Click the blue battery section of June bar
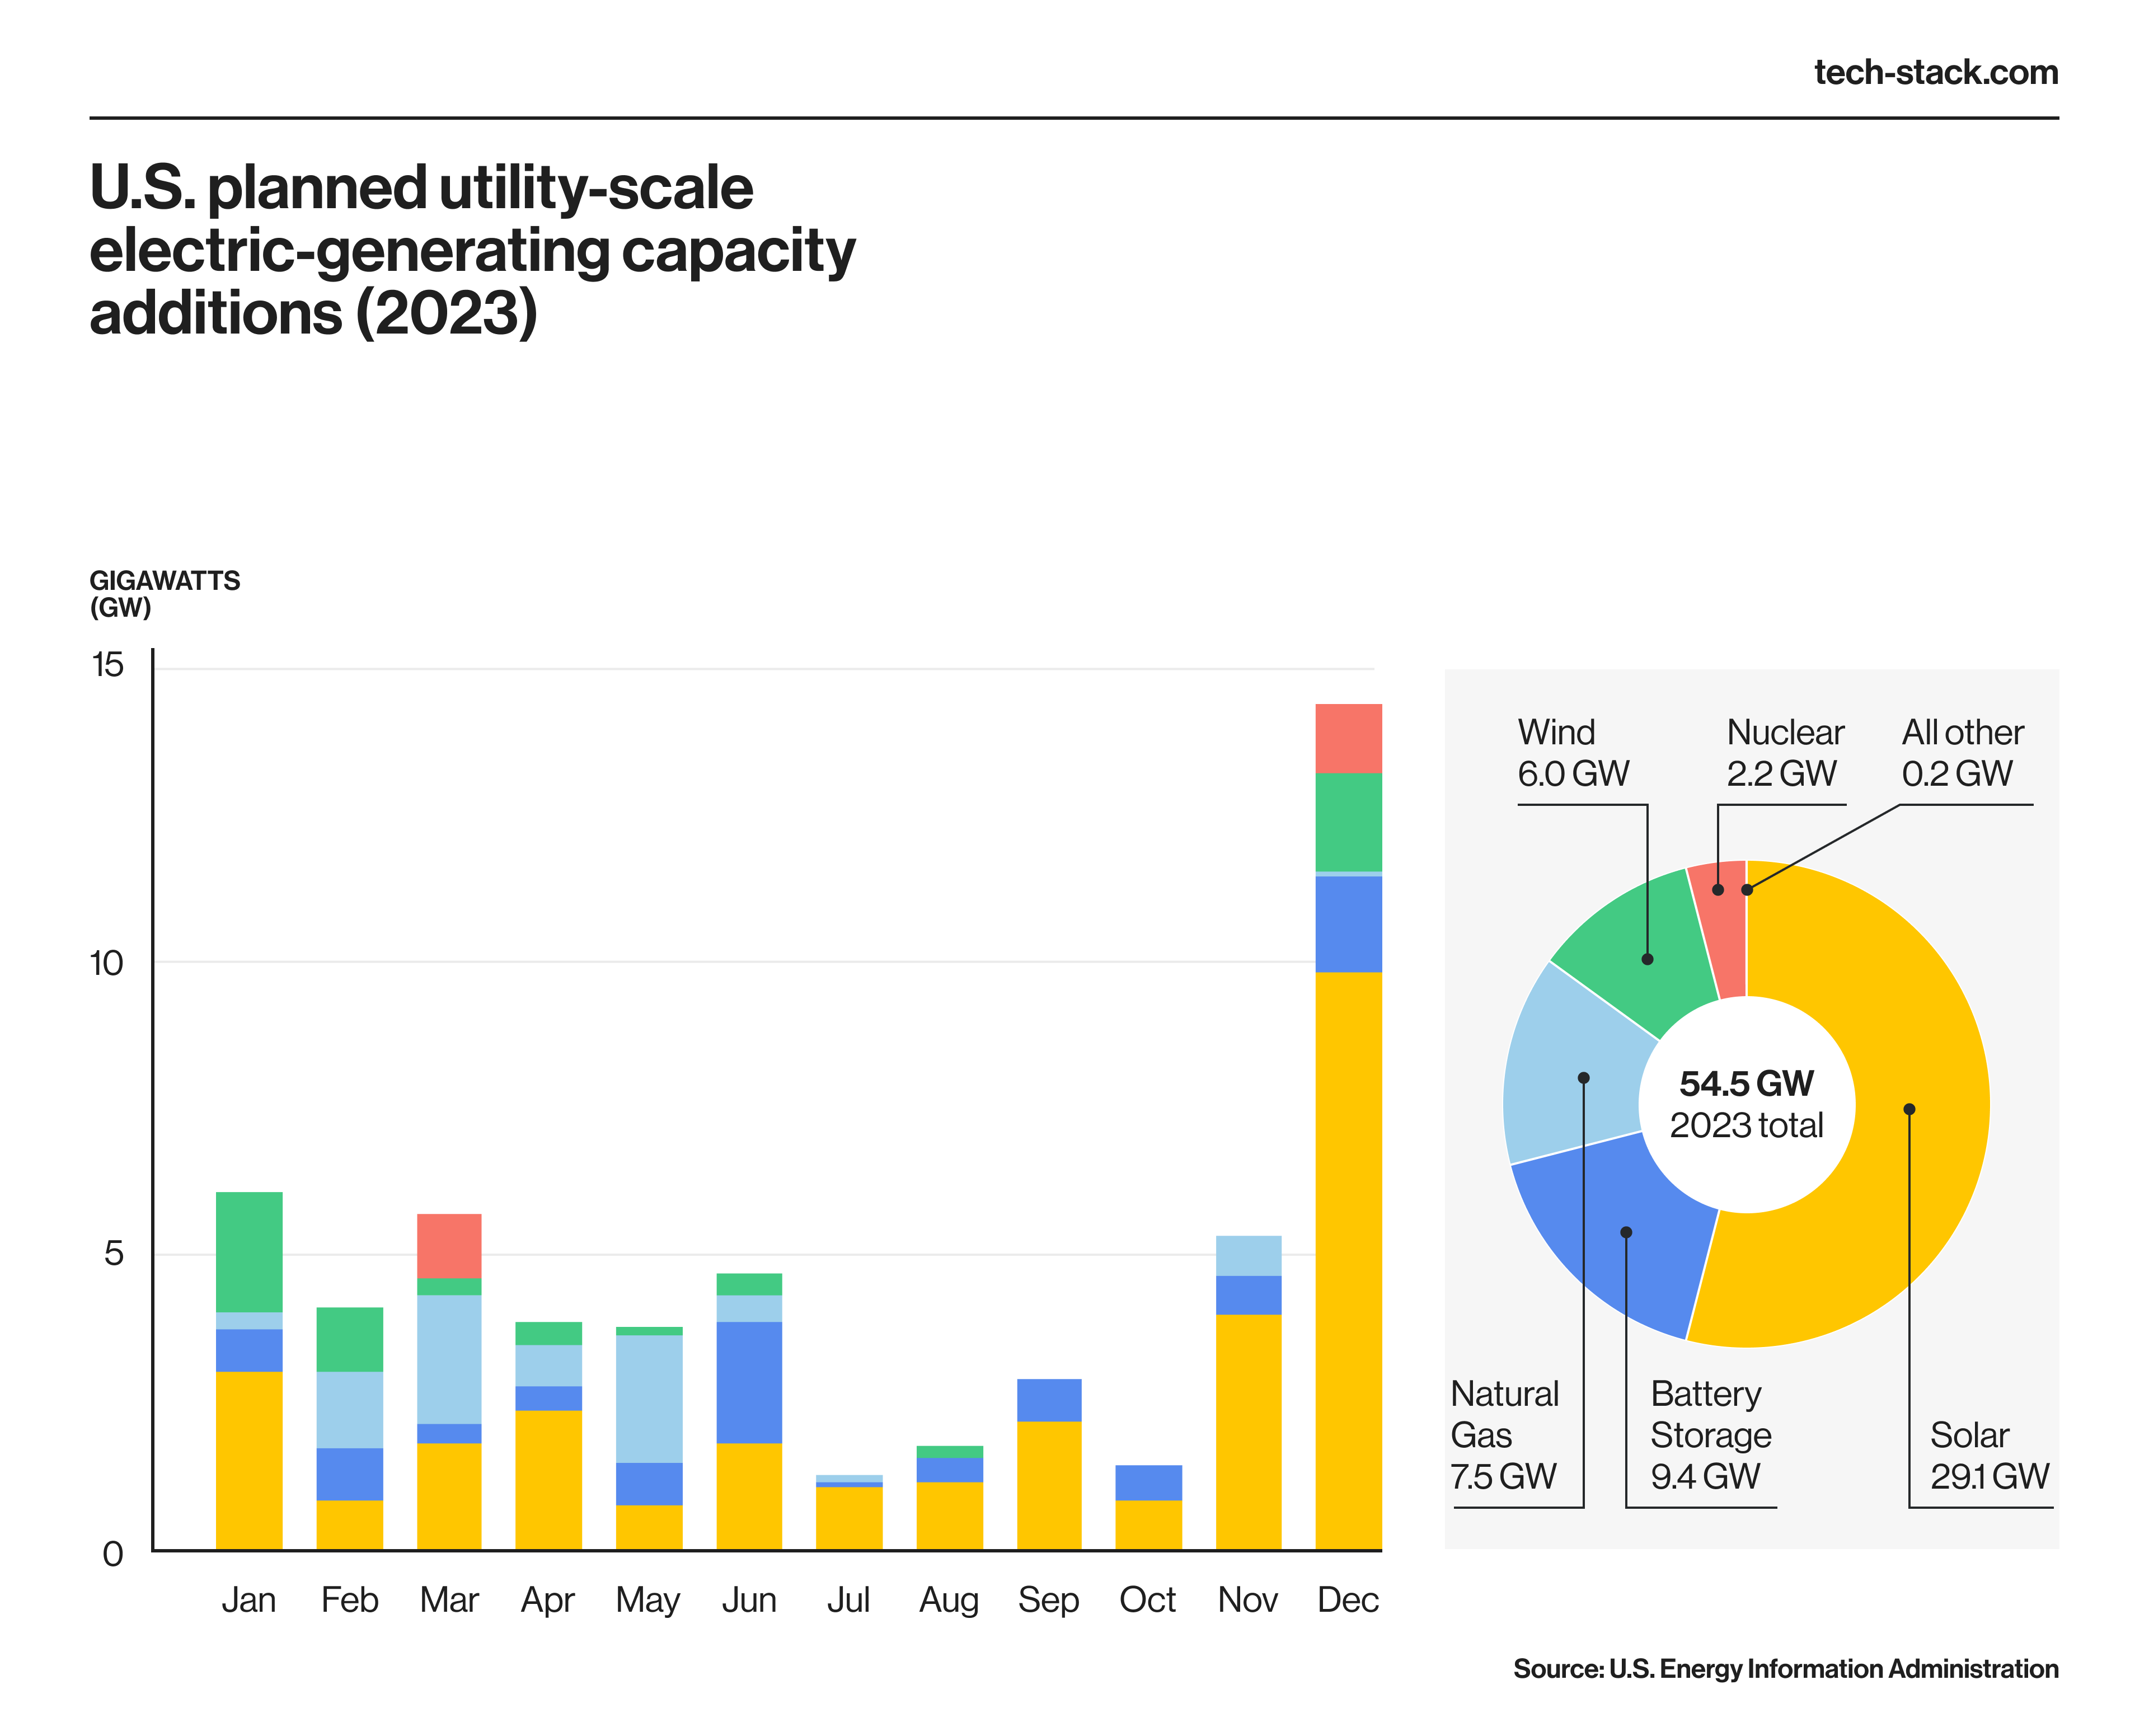The height and width of the screenshot is (1736, 2149). click(x=749, y=1382)
